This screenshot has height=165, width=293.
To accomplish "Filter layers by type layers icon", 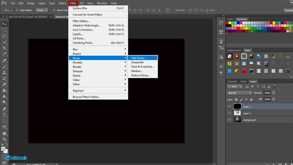I will 258,87.
